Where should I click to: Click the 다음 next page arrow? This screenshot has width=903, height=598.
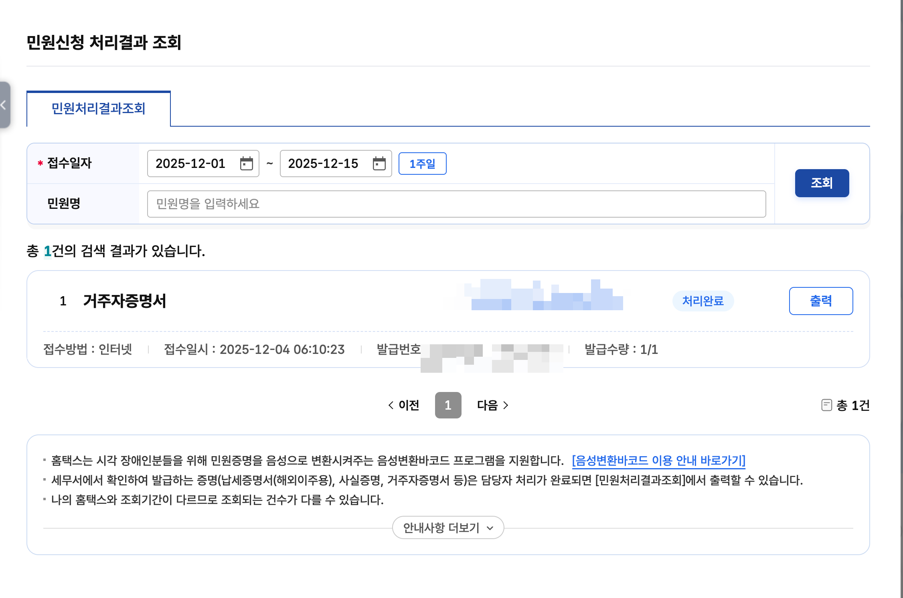492,405
